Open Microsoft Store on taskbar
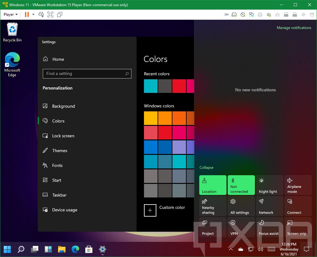The image size is (317, 257). click(x=89, y=249)
